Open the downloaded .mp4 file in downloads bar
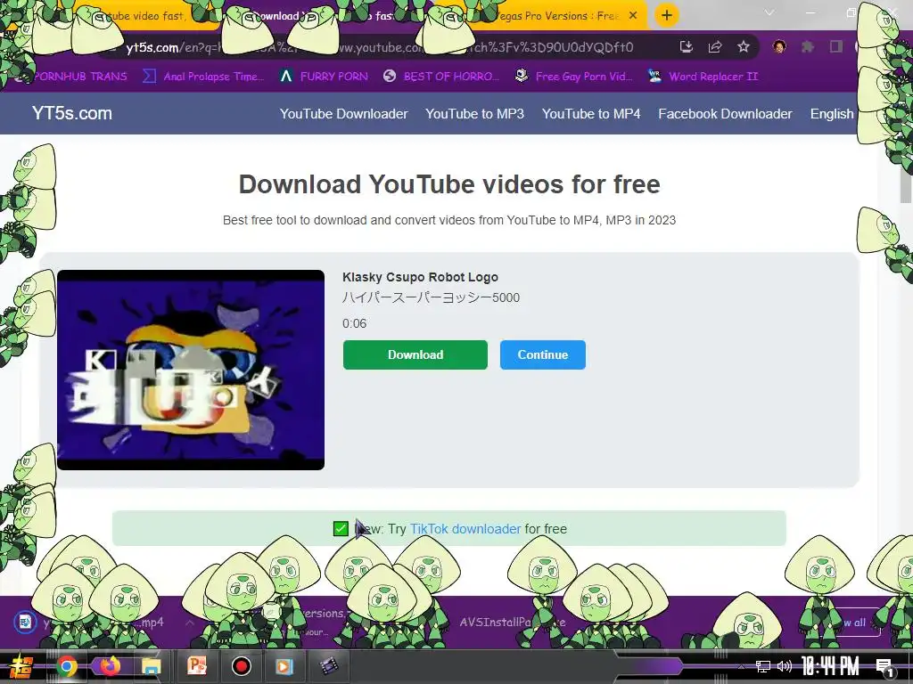The image size is (913, 684). click(x=93, y=623)
